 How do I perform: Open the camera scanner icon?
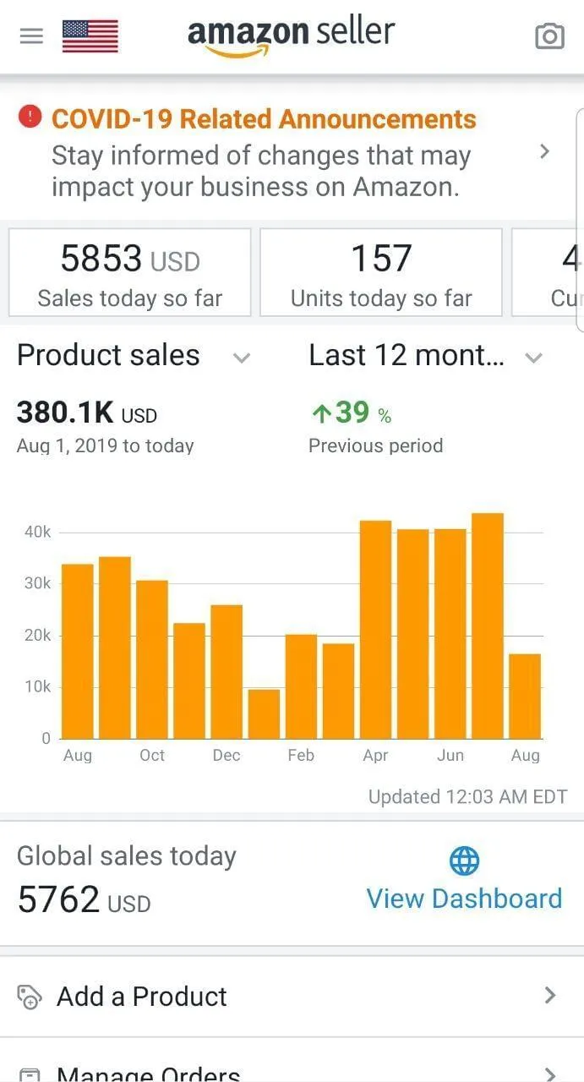pos(549,36)
